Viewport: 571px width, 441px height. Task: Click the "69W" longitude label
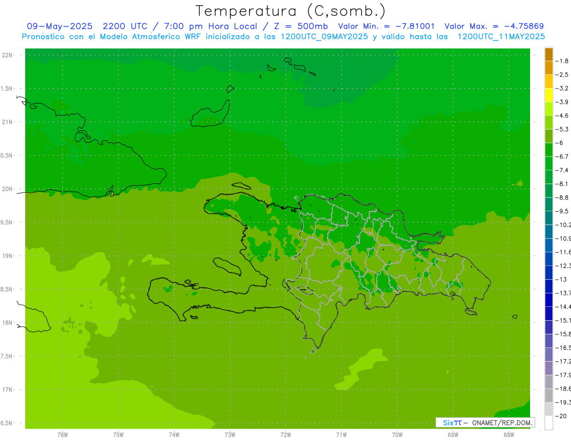[453, 434]
